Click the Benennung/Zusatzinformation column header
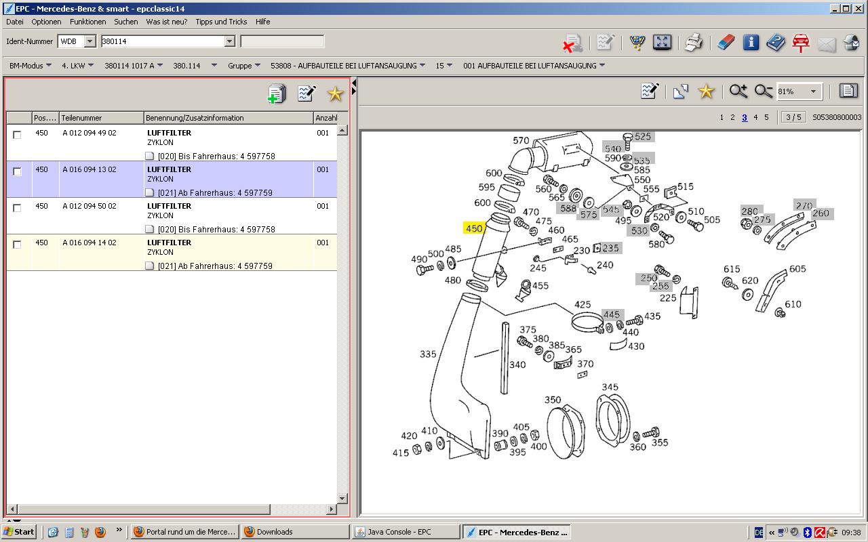 pos(229,118)
